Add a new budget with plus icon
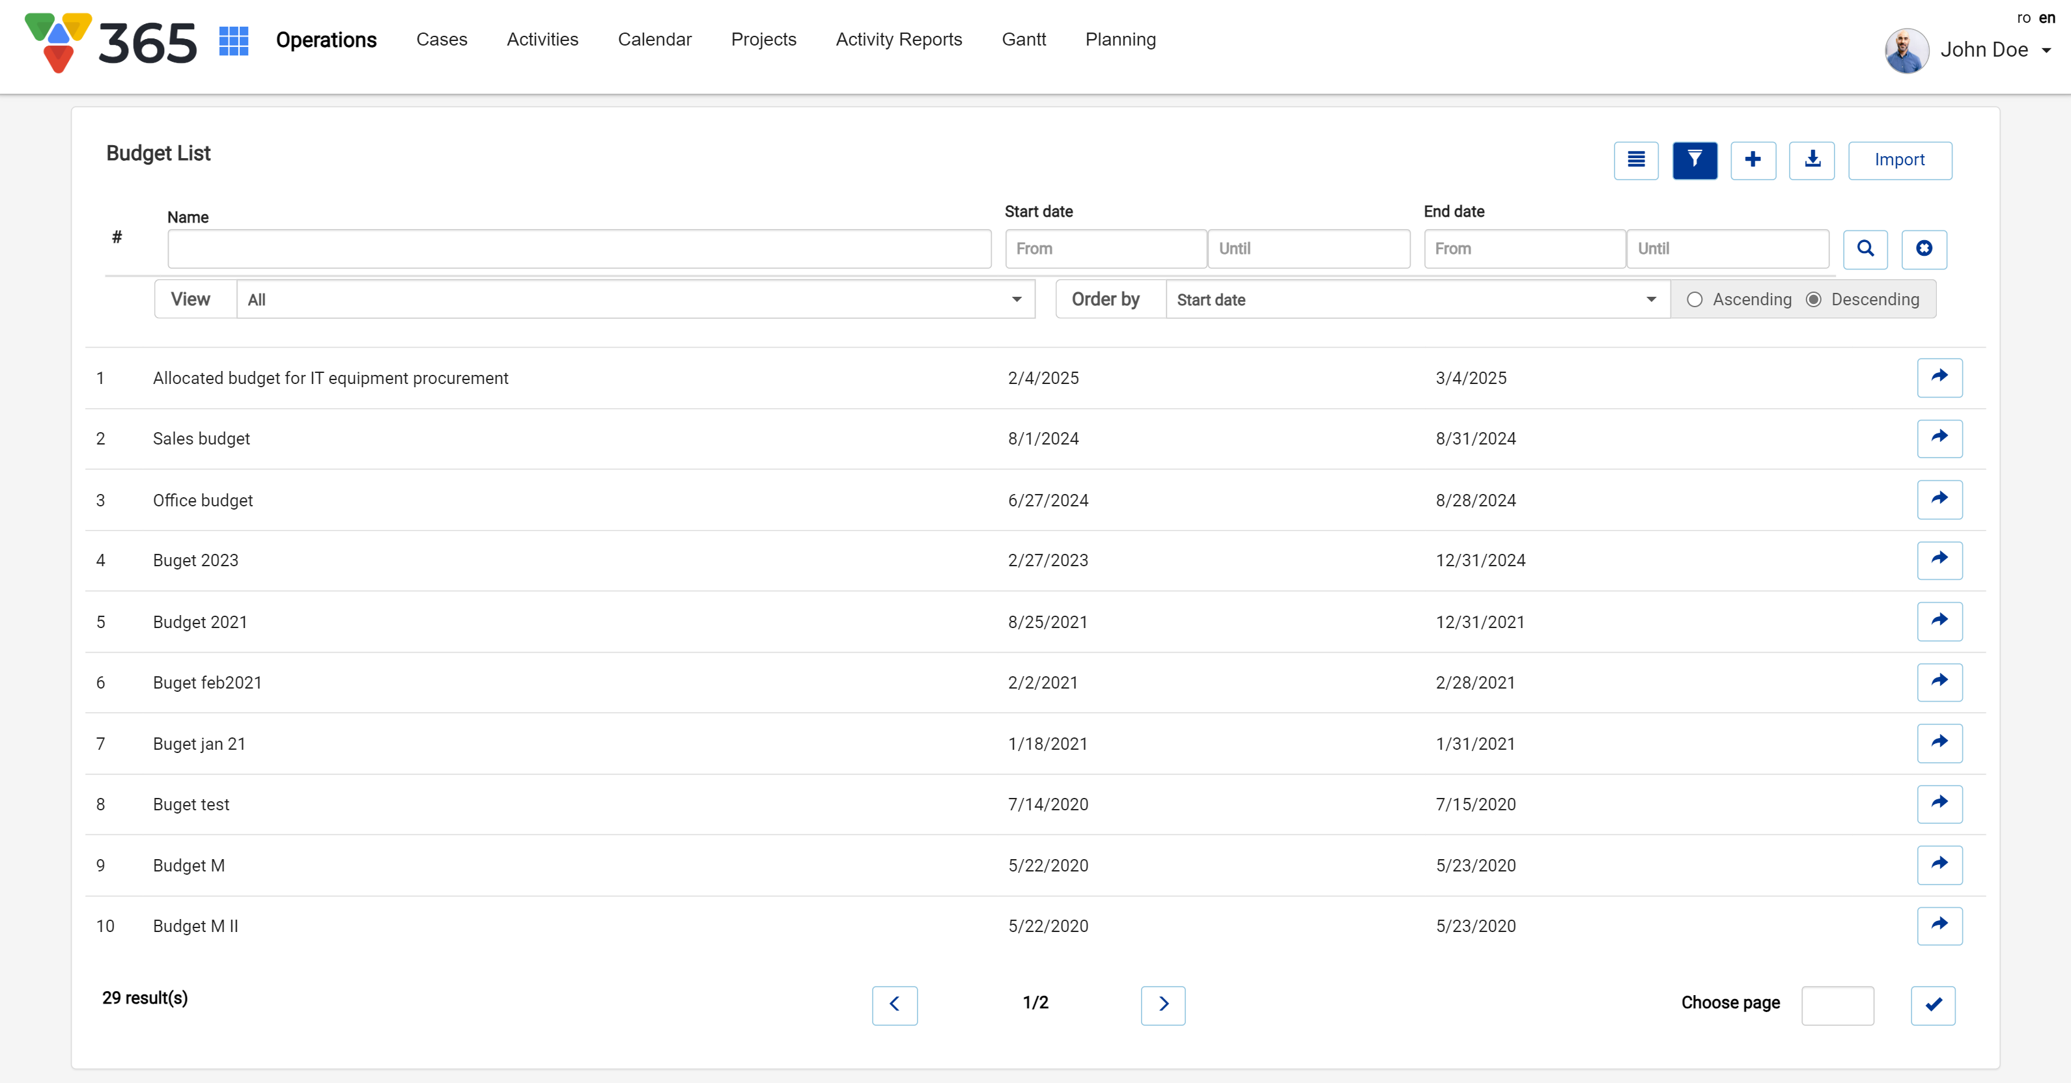Screen dimensions: 2071x1083 tap(1753, 160)
